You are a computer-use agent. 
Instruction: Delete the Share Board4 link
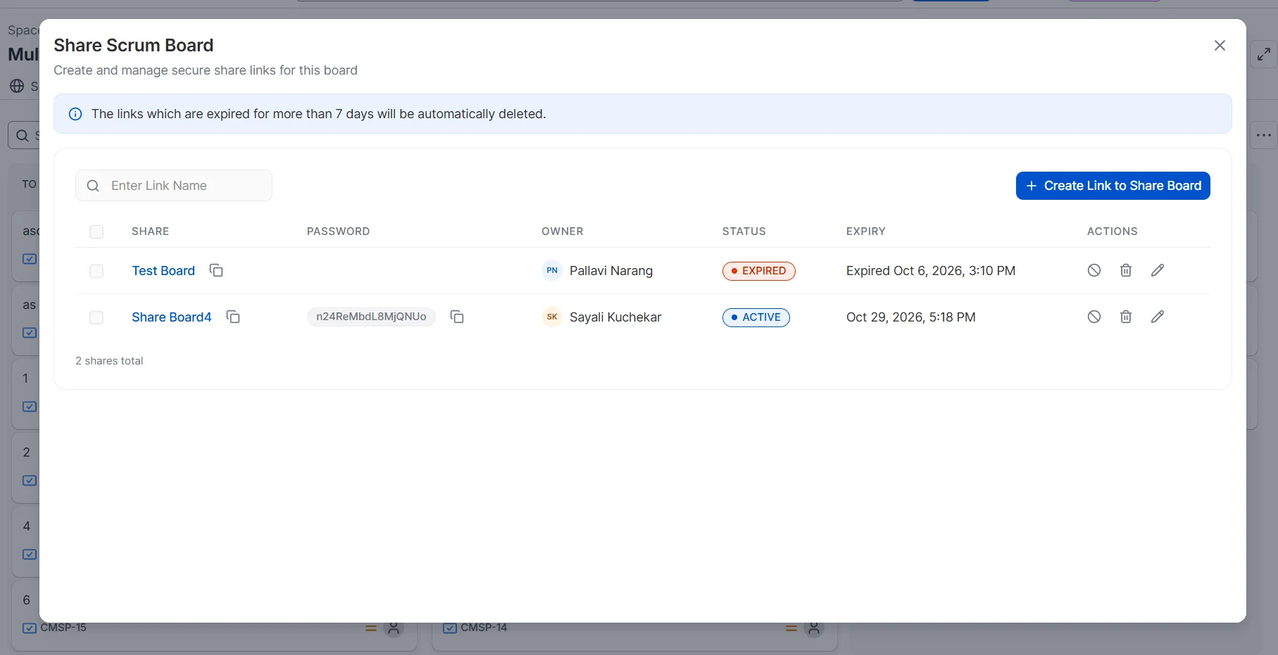(x=1126, y=317)
